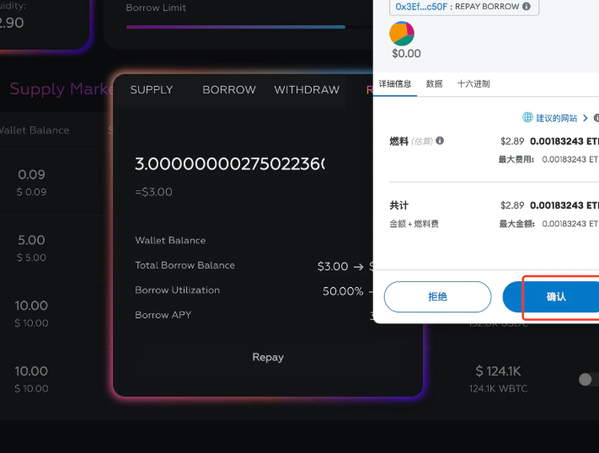The image size is (599, 453).
Task: Open the 建议的网站 chevron arrow
Action: tap(586, 118)
